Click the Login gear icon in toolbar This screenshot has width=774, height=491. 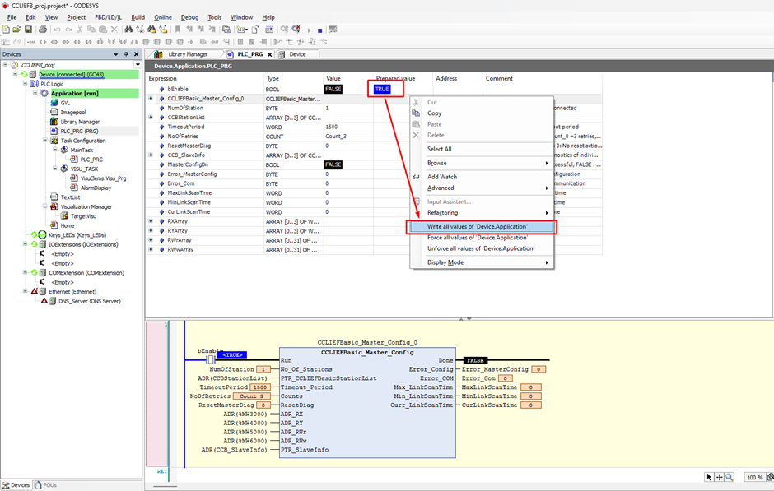(x=284, y=30)
